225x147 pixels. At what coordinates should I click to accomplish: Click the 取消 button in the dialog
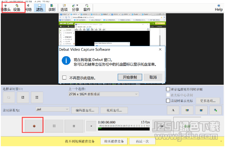click(153, 77)
